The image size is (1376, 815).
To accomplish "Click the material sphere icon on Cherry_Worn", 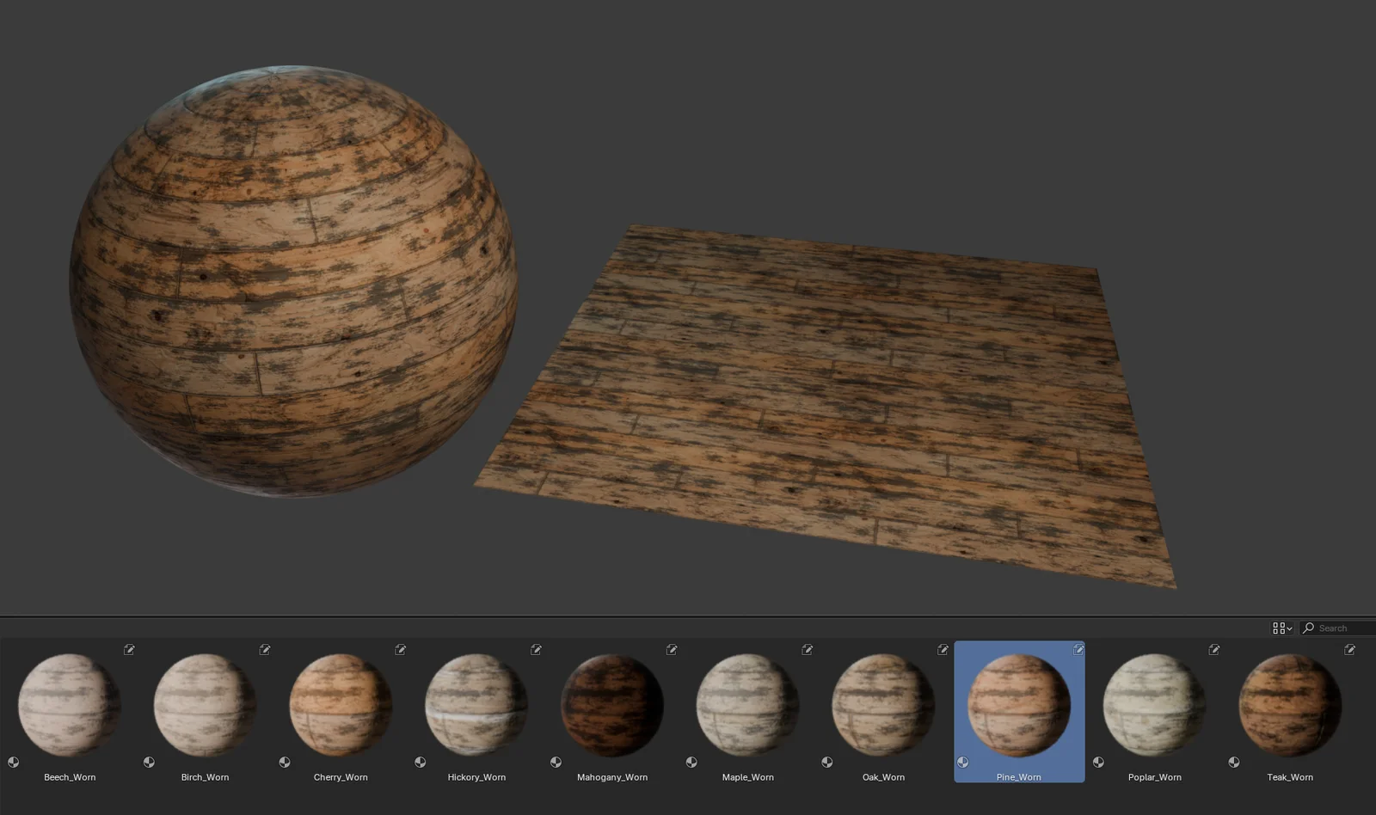I will coord(284,761).
